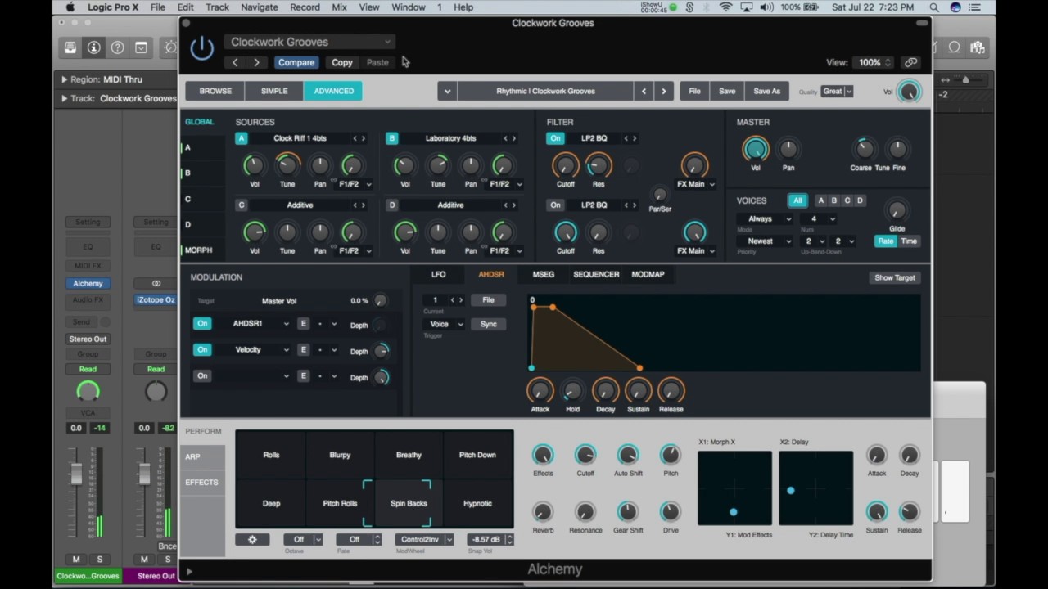Toggle the first filter On button
Screen dimensions: 1048x589
[556, 138]
